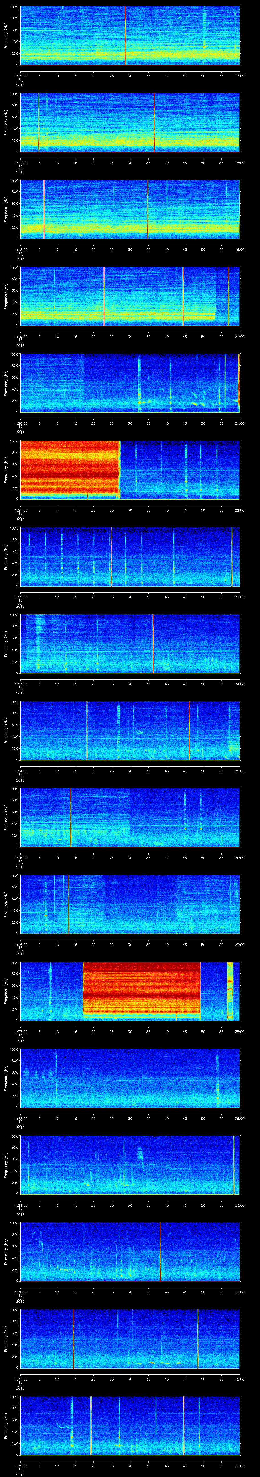Select the spectrogram panel starting at 1:28:00
This screenshot has width=260, height=1477.
tap(130, 1078)
